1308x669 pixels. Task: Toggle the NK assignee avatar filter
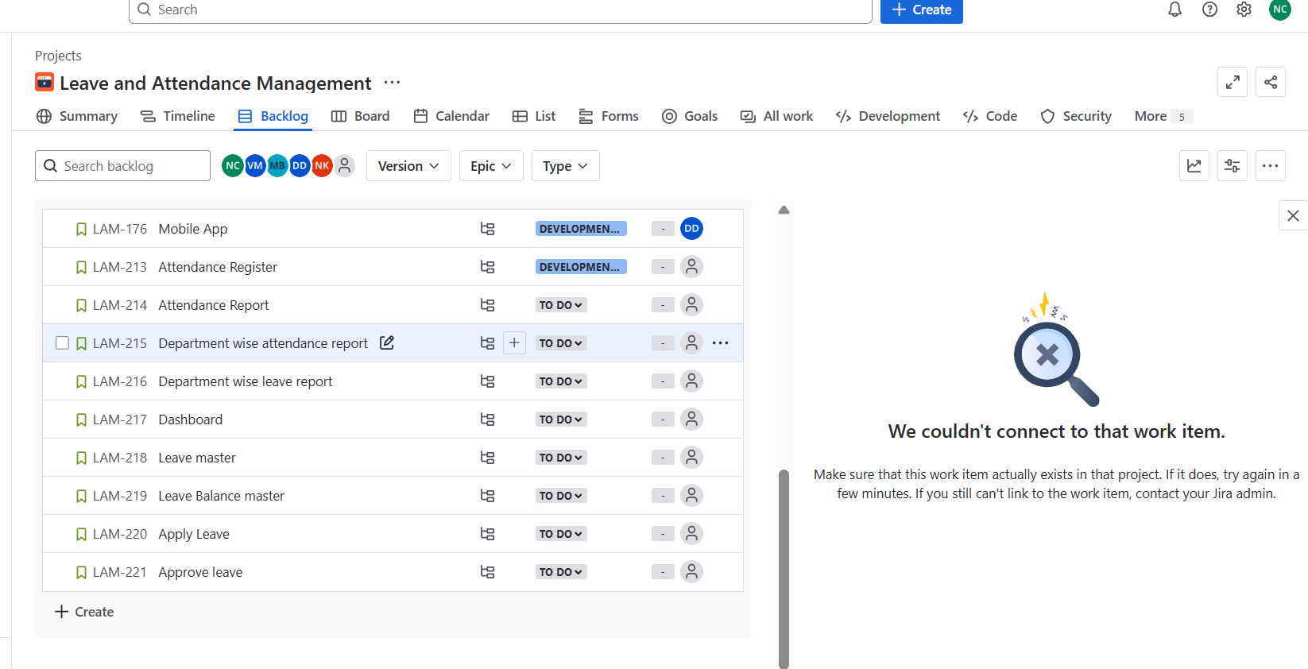pos(322,166)
